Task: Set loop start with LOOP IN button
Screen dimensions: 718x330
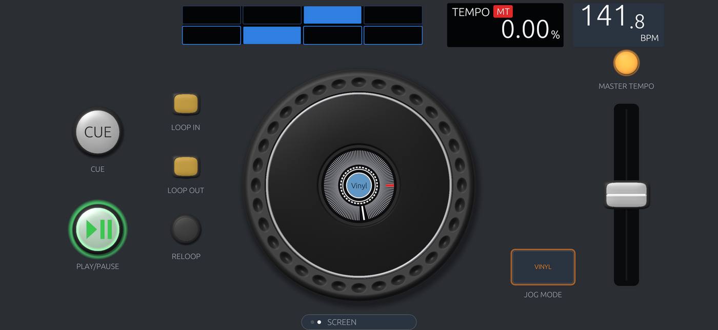Action: point(186,104)
